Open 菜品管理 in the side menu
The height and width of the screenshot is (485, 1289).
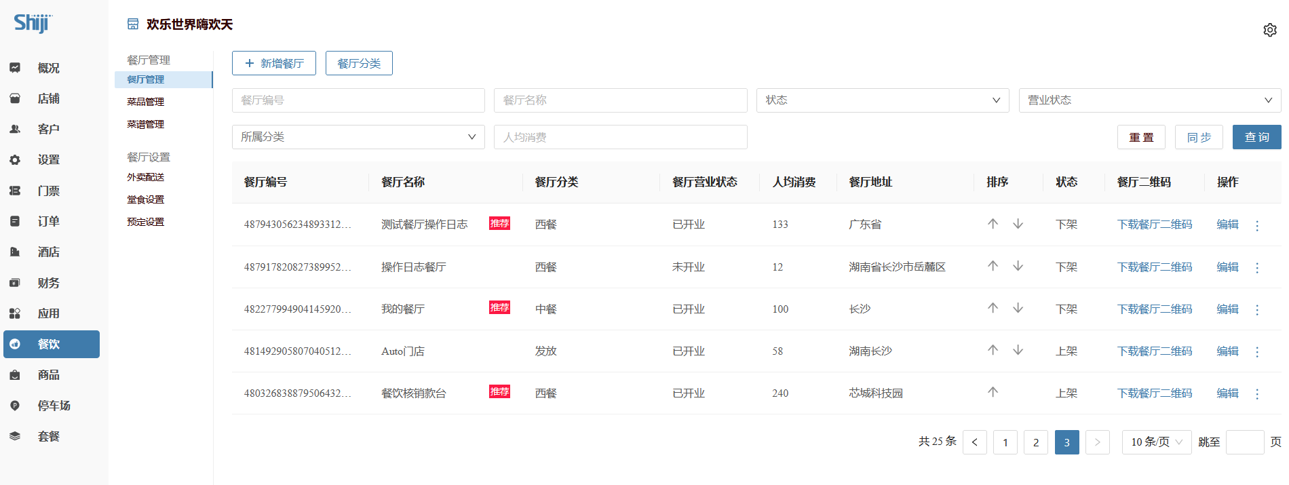pyautogui.click(x=146, y=102)
